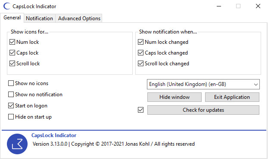Open the CapsLock Indicator blue link
This screenshot has height=159, width=268.
(54, 135)
